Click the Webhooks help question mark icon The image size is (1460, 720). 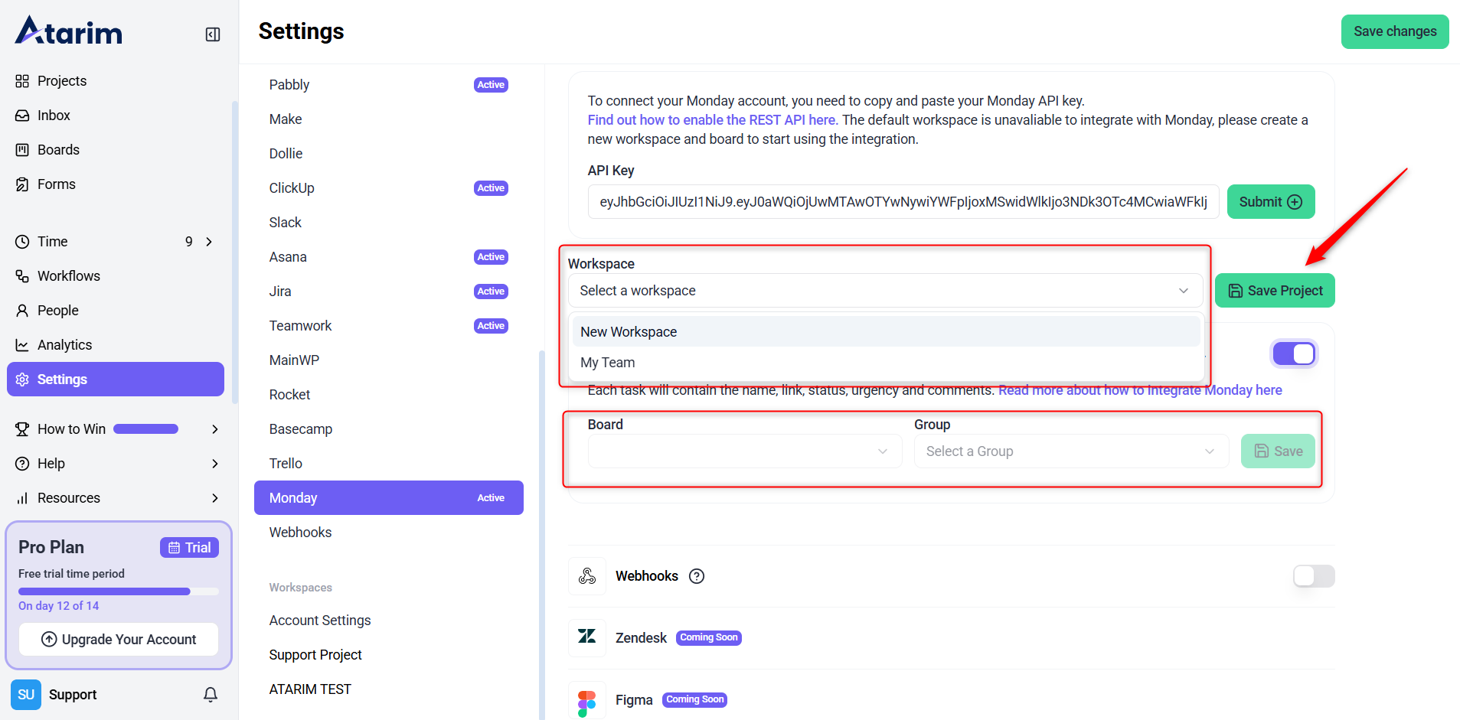pyautogui.click(x=697, y=576)
